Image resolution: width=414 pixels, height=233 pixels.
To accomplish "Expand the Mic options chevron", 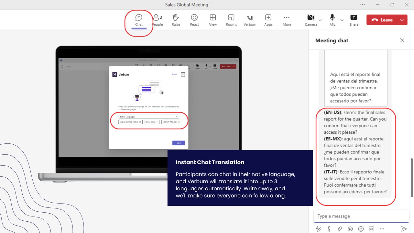I will (x=342, y=20).
